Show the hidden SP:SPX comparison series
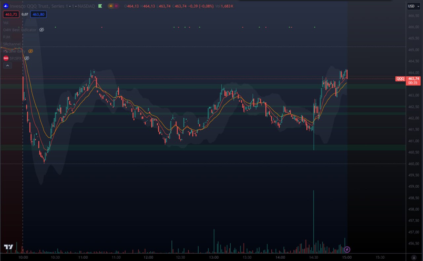 click(27, 58)
